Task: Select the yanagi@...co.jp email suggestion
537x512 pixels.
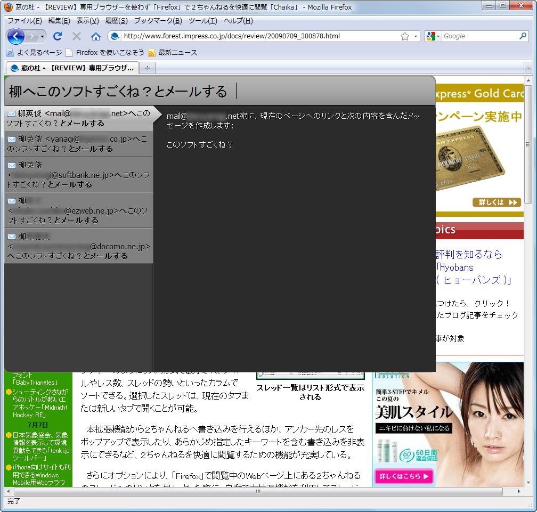Action: click(79, 144)
